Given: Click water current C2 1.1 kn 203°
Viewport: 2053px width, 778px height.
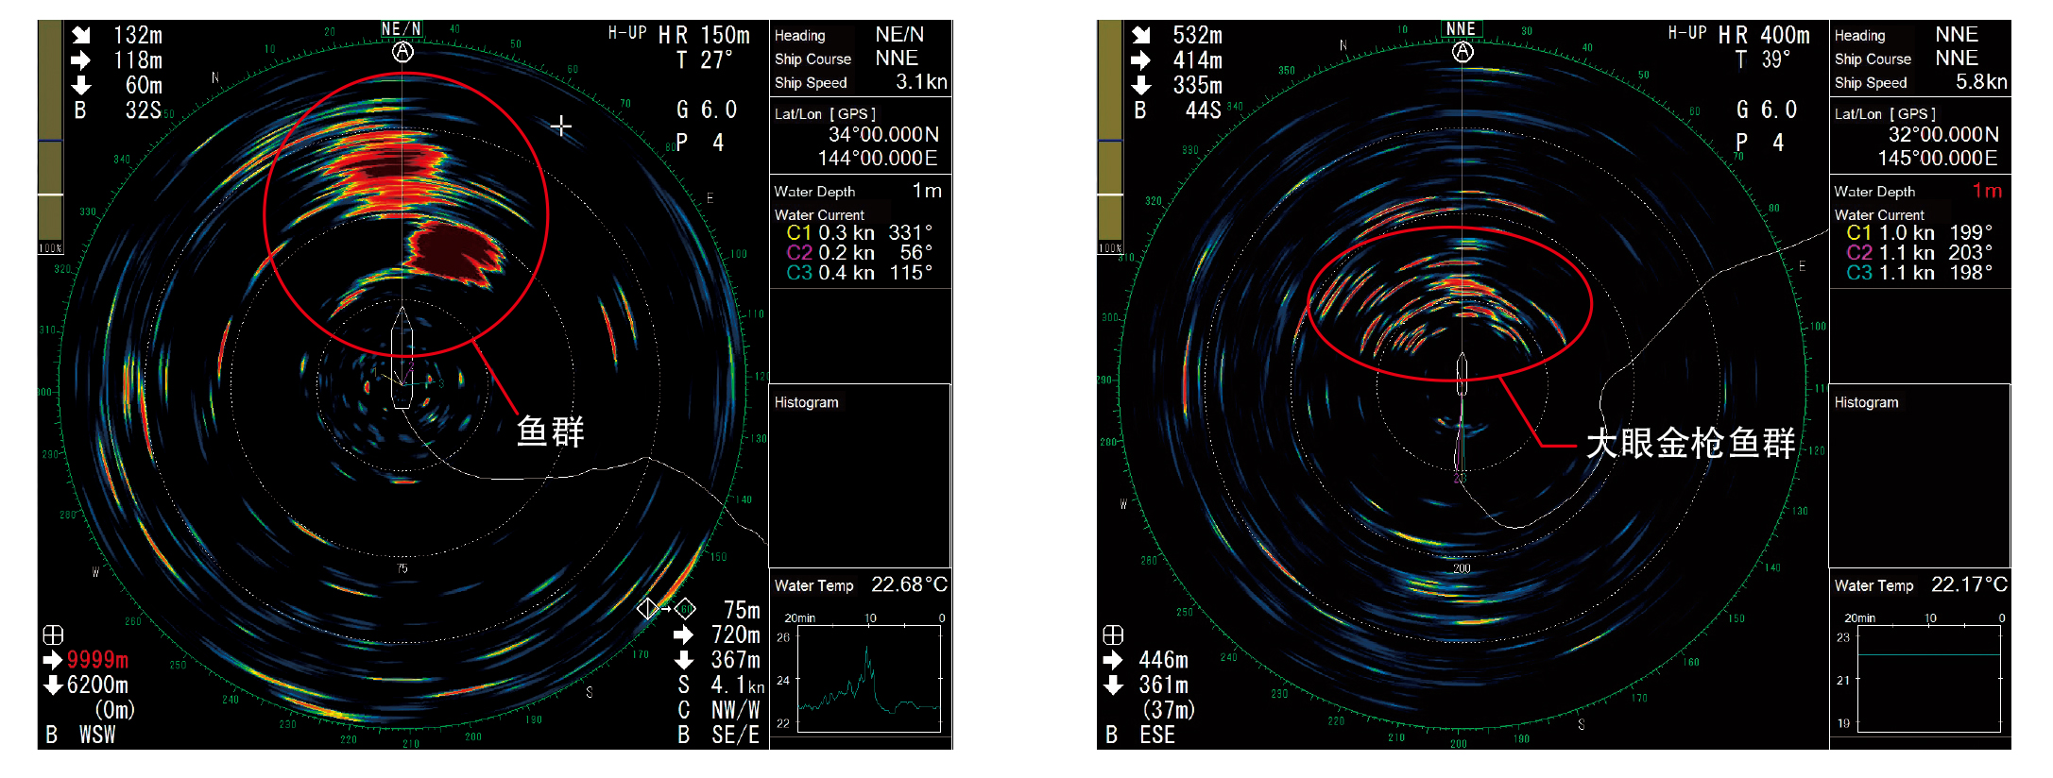Looking at the screenshot, I should point(1919,253).
